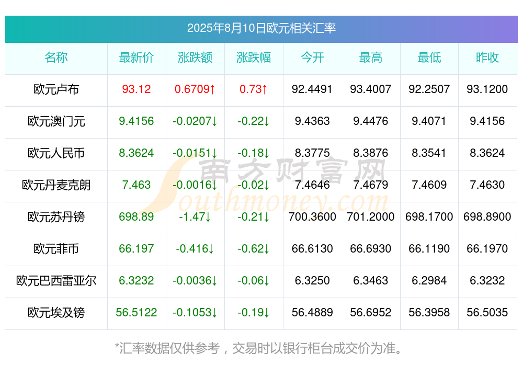Click the 最低 column header

429,58
